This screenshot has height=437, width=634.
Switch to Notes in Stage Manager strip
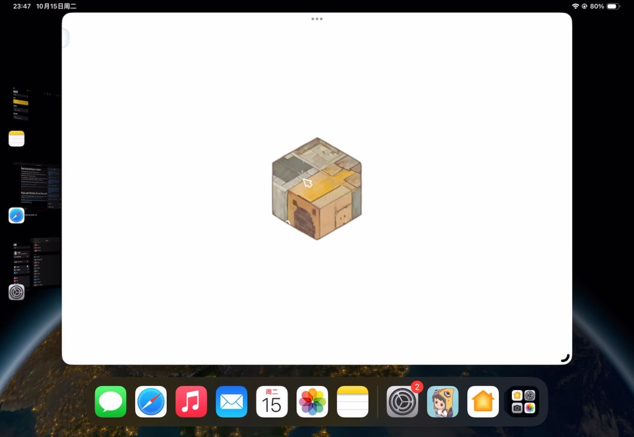tap(16, 138)
